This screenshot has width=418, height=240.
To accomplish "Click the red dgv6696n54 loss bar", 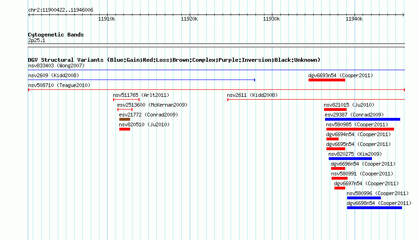I will tap(338, 168).
